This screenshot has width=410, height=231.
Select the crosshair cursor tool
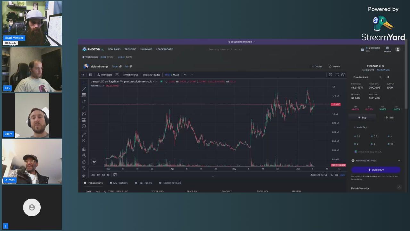pos(84,82)
